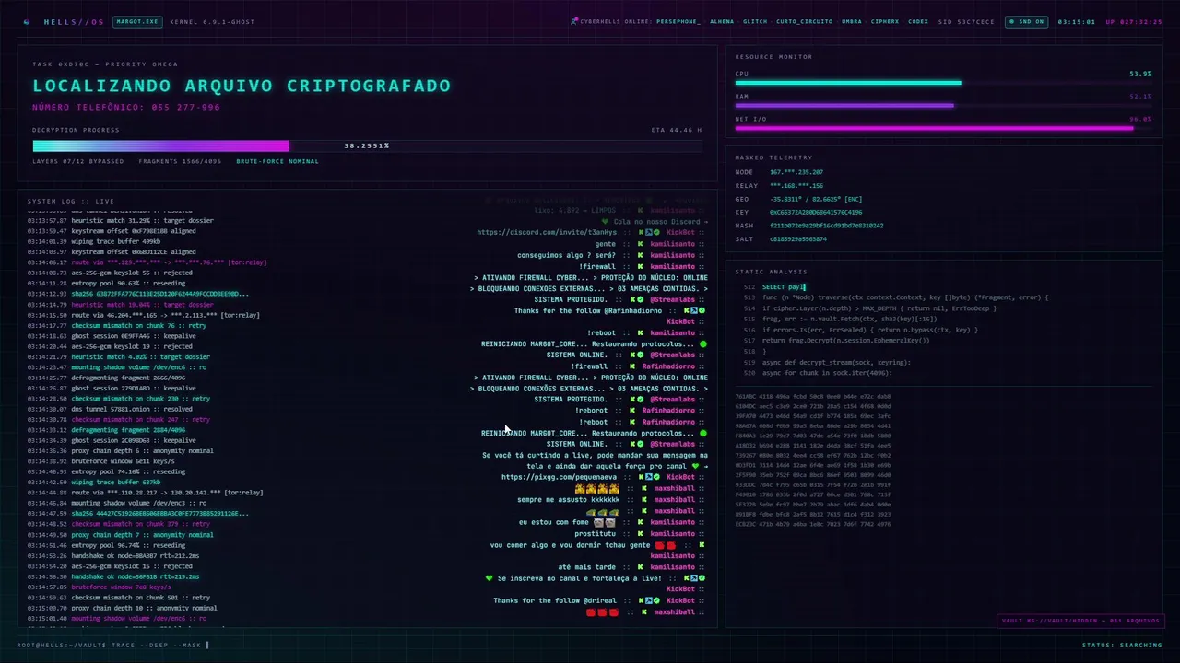
Task: Click the GEO coordinates value
Action: (x=816, y=199)
